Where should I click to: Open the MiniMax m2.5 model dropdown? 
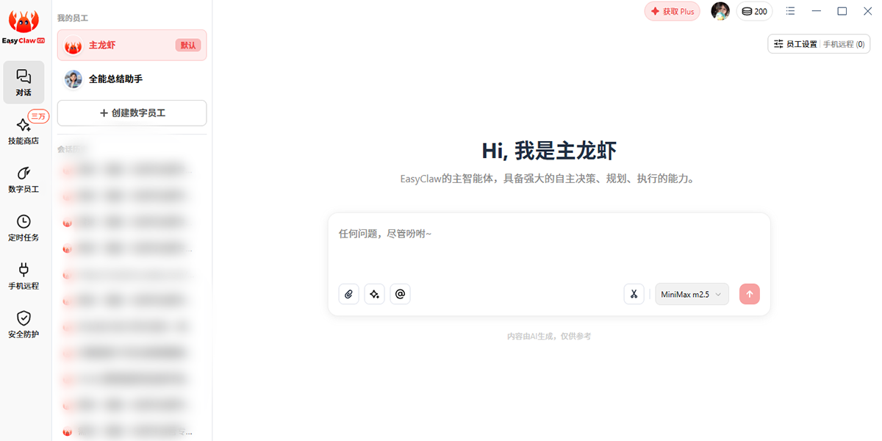(692, 294)
